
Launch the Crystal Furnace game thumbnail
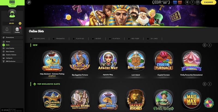click(x=163, y=61)
